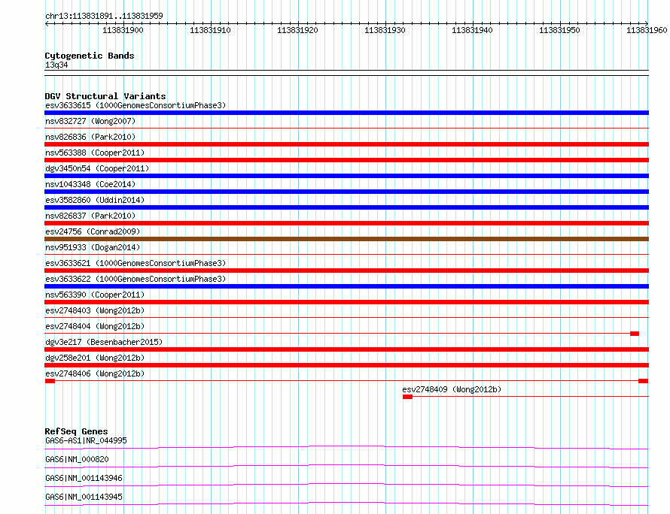Open variant esv3633622 (1000GenomesConsortiumPhase3)
Screen dimensions: 670x514
tap(136, 279)
